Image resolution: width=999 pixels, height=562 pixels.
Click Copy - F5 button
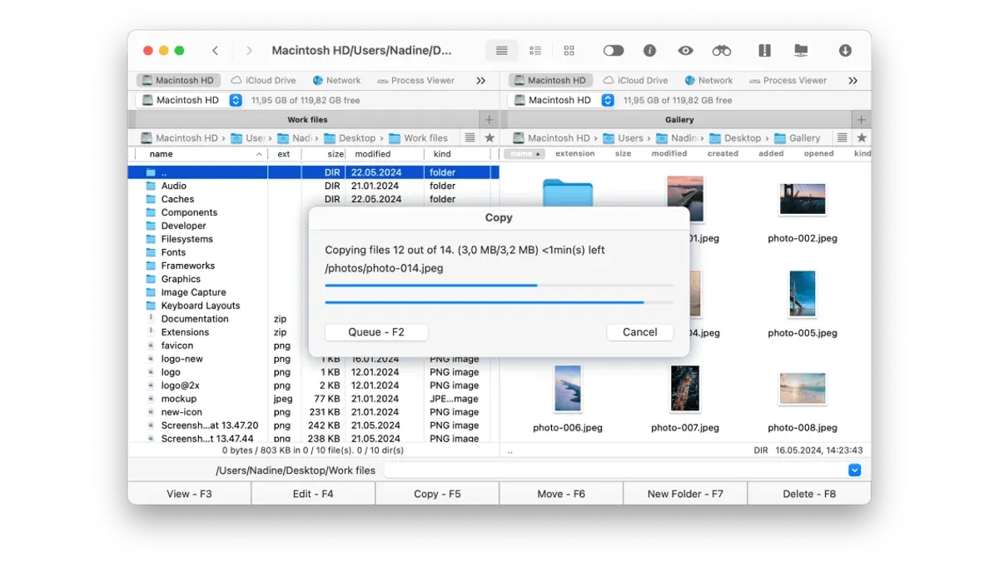pos(437,494)
